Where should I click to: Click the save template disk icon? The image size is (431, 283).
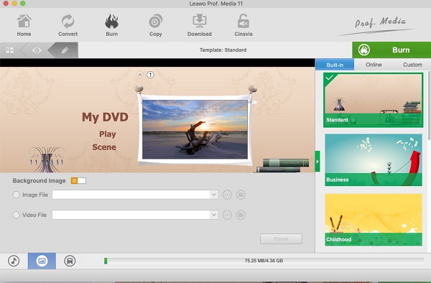(70, 261)
